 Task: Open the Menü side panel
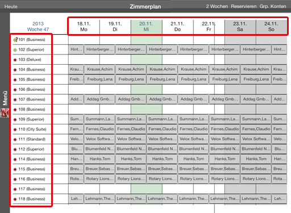5,98
